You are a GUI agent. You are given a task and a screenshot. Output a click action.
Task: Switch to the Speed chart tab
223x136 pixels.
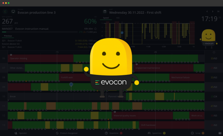tap(106, 18)
